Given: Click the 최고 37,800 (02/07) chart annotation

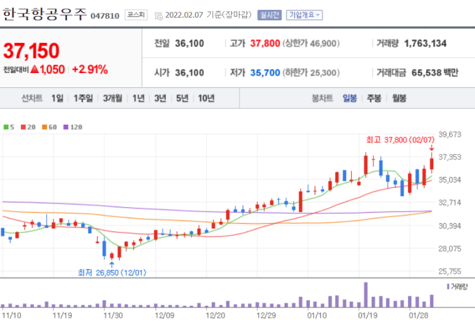Looking at the screenshot, I should (x=400, y=140).
